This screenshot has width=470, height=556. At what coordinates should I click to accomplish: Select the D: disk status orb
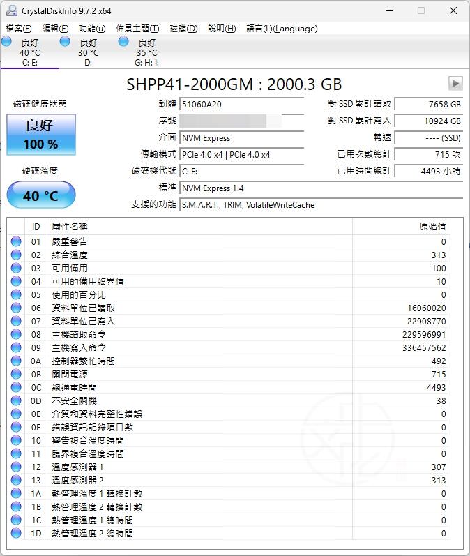[65, 42]
